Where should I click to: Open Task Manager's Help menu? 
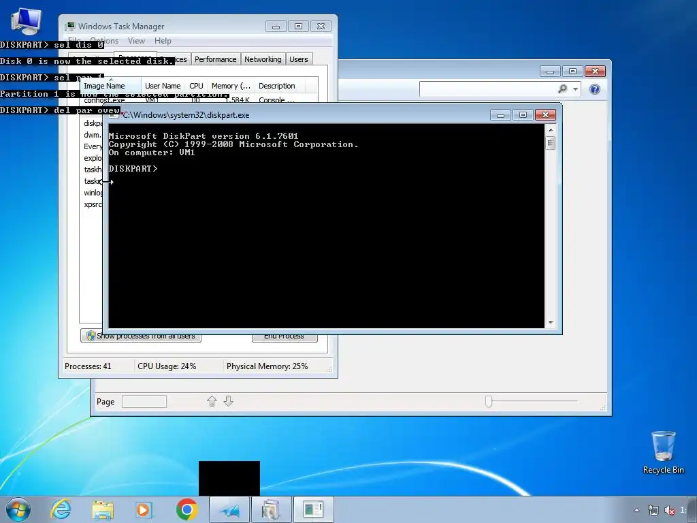pyautogui.click(x=163, y=40)
